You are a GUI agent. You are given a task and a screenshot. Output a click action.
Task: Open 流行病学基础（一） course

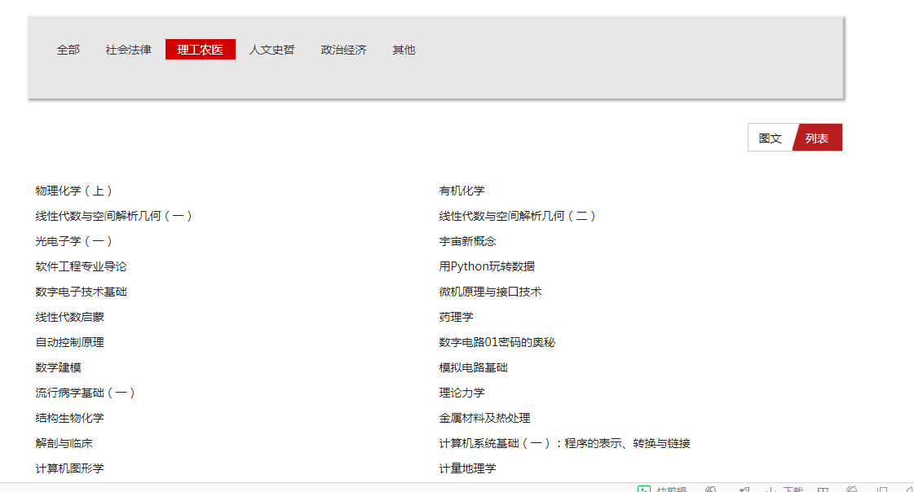click(86, 393)
